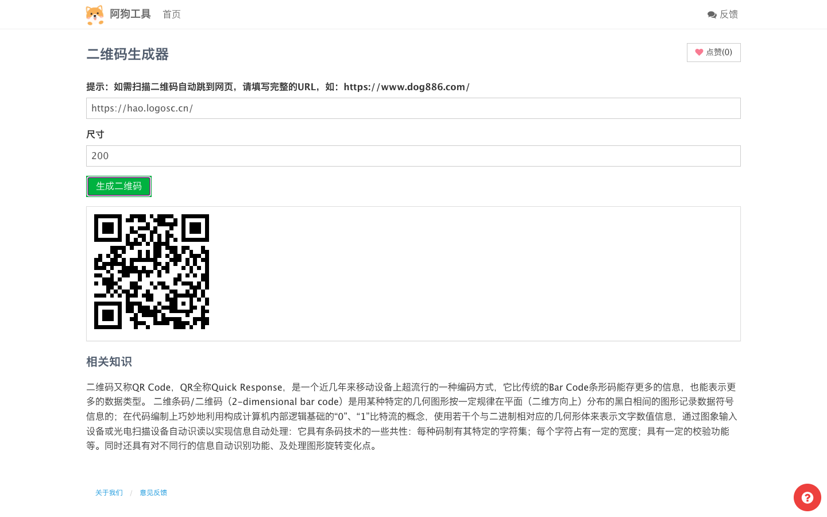
Task: Click the 阿狗工具 site name
Action: coord(130,14)
